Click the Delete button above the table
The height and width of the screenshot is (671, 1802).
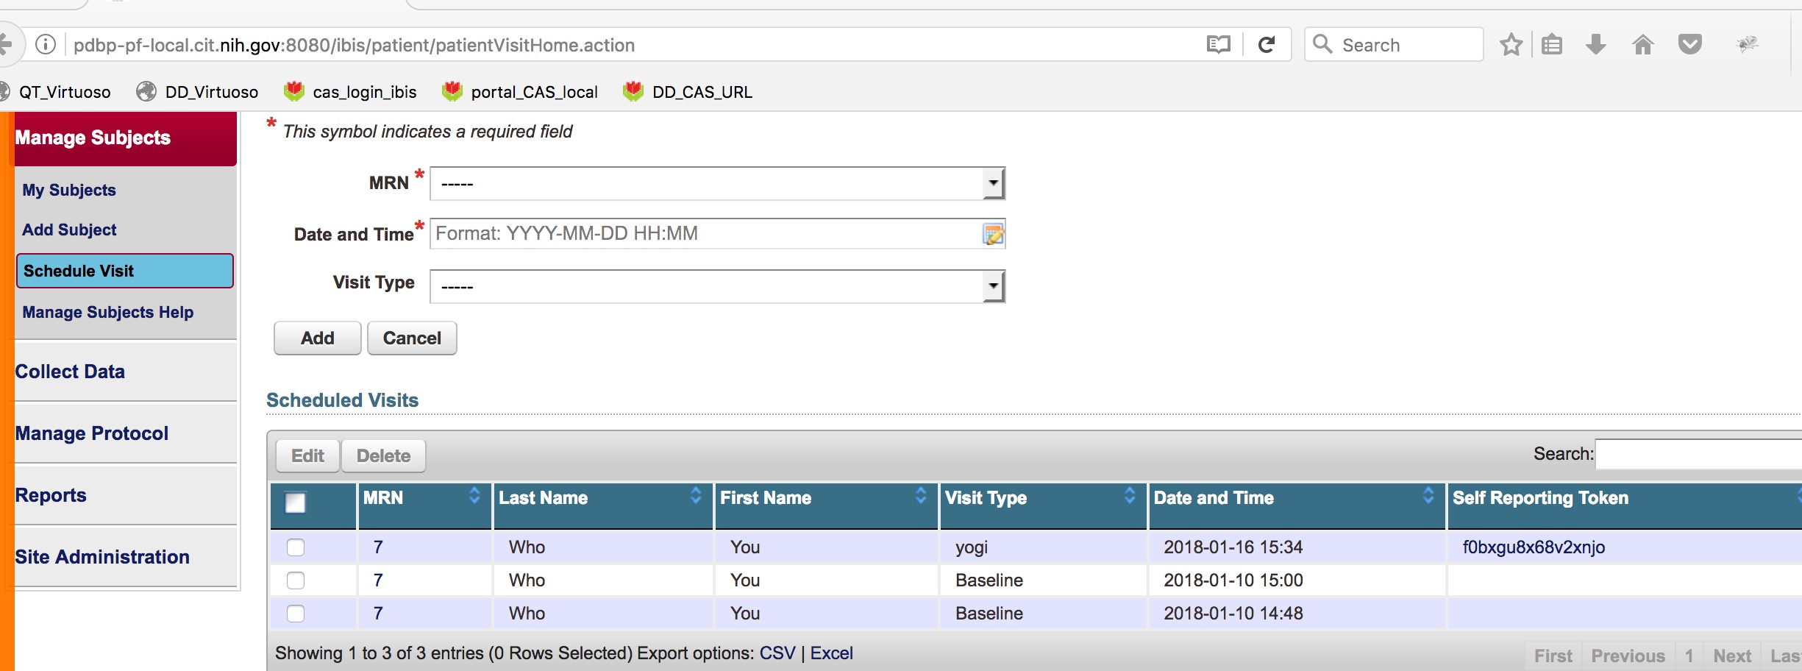pyautogui.click(x=383, y=455)
